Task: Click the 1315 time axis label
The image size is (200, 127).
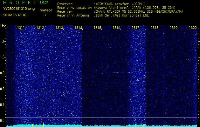Action: pos(97,28)
